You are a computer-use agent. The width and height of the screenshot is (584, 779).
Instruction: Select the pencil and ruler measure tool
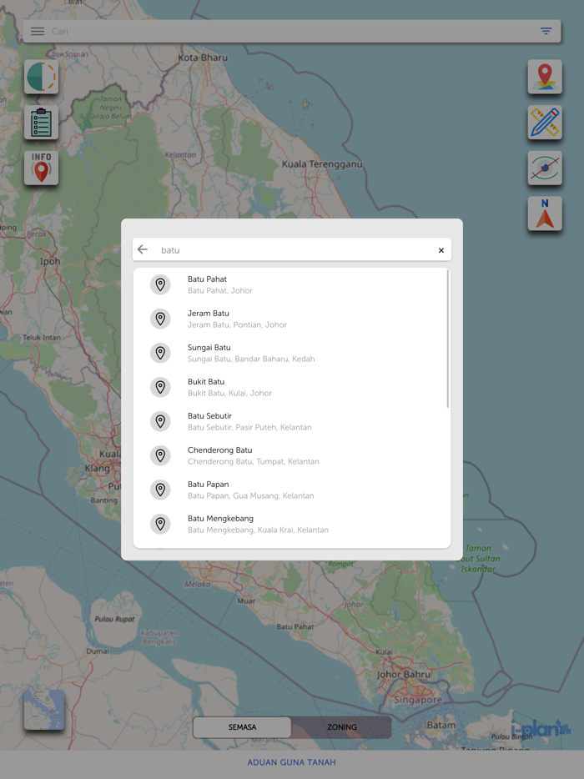click(545, 123)
